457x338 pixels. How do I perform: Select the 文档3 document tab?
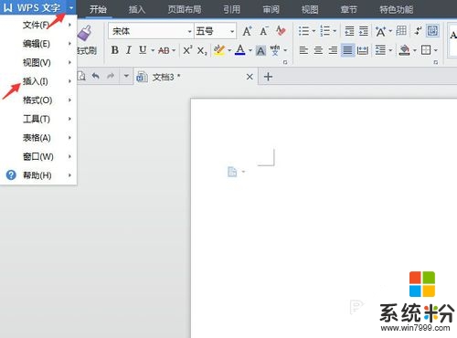tap(195, 77)
